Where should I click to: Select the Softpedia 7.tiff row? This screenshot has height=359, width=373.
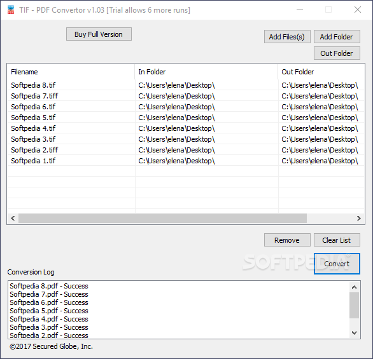coord(186,96)
